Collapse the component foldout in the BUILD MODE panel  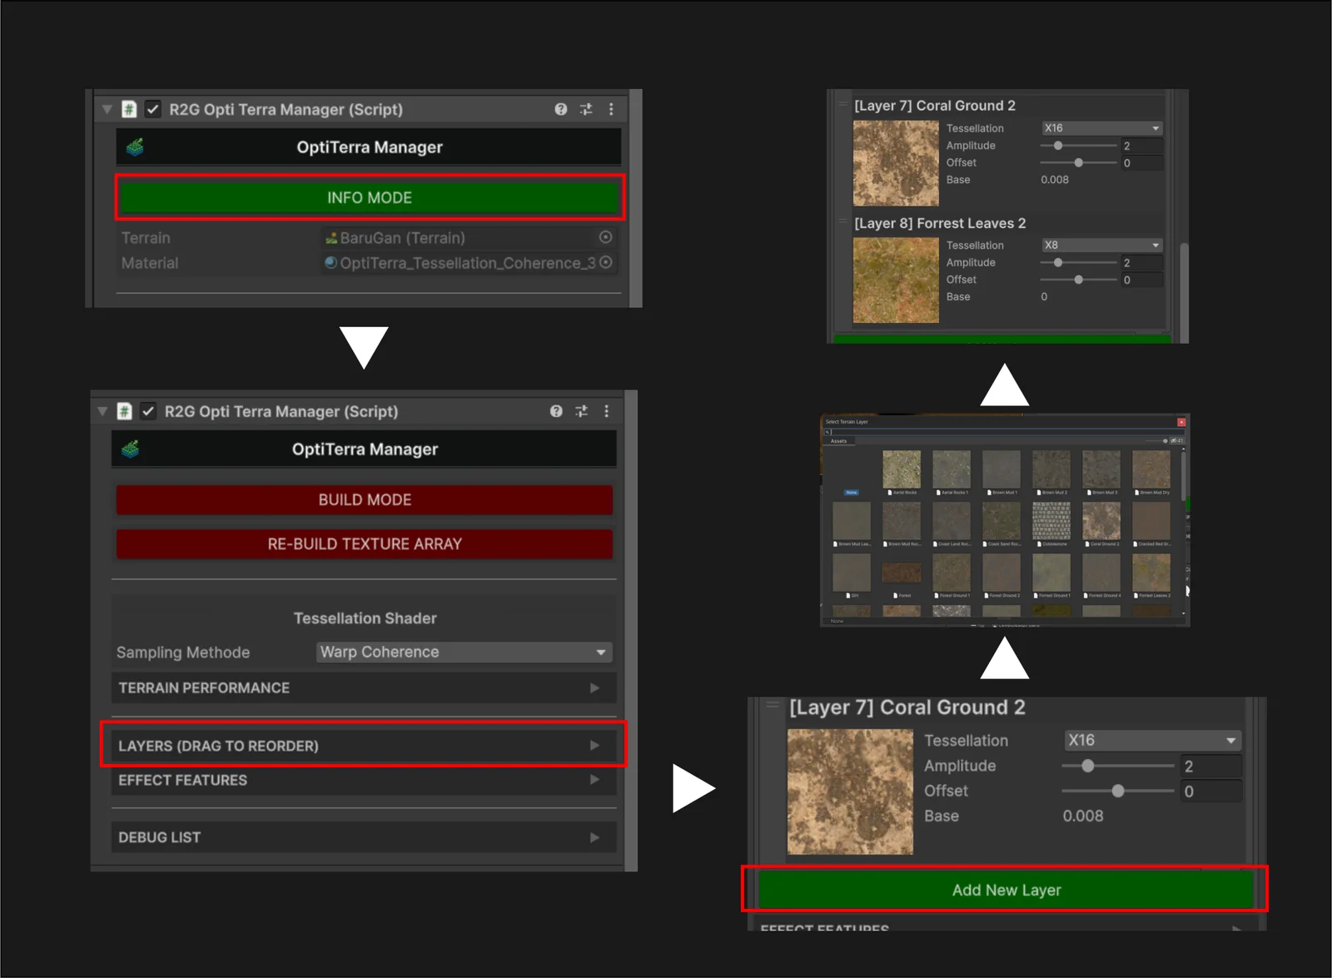pyautogui.click(x=102, y=411)
